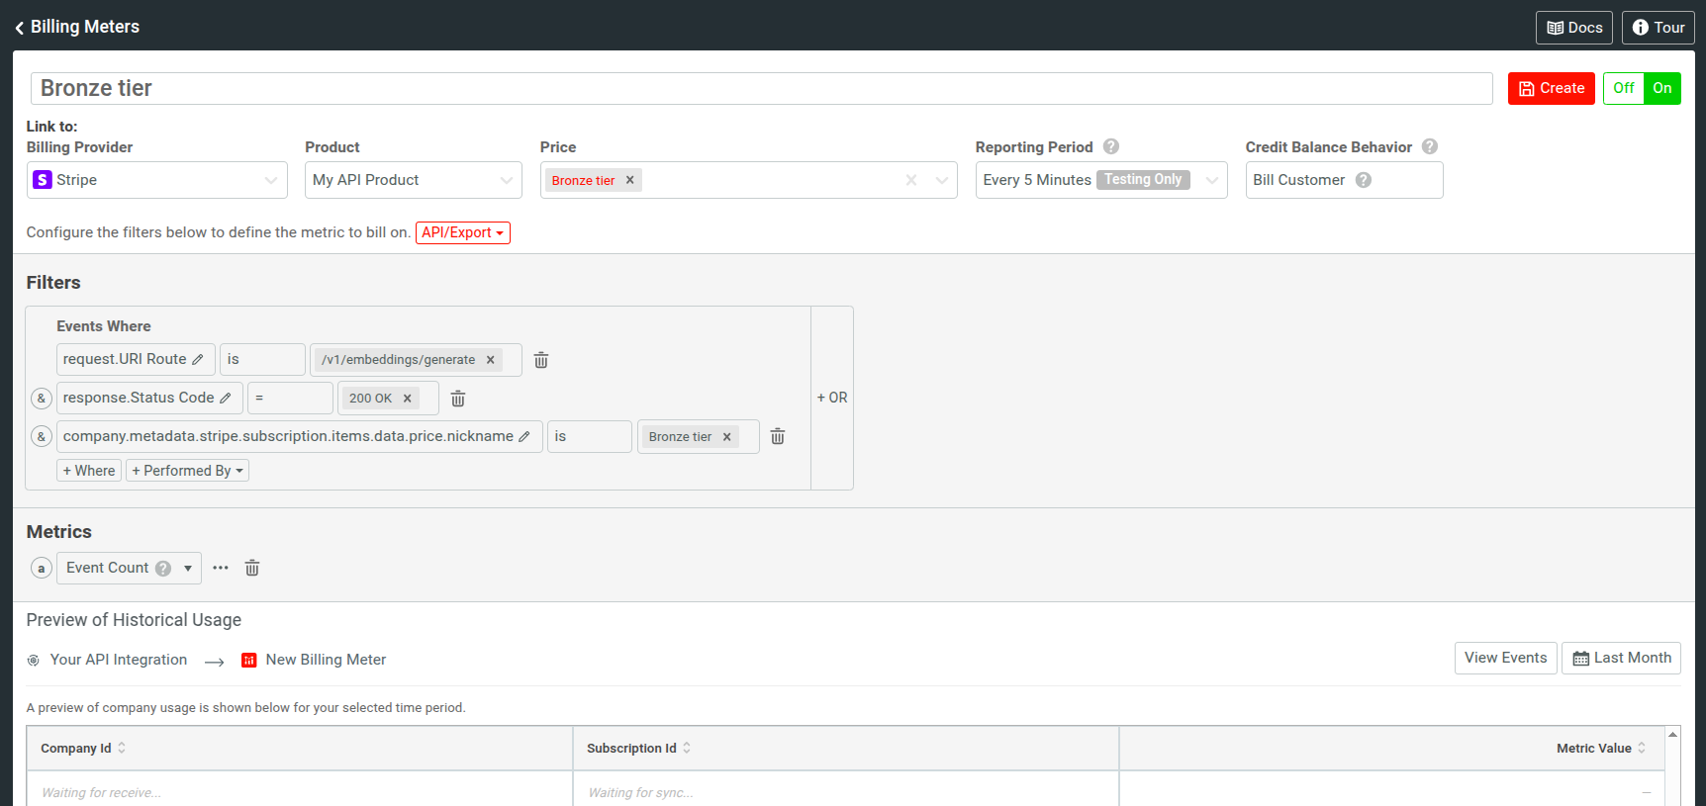Expand the My API Product dropdown
Screen dimensions: 1706x806
pyautogui.click(x=413, y=180)
